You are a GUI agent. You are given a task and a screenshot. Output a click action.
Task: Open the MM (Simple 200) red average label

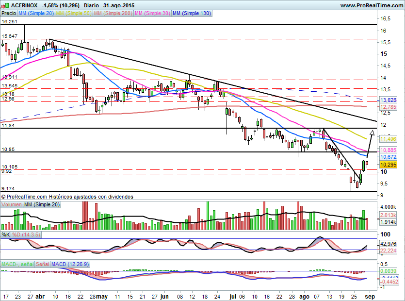(x=113, y=13)
